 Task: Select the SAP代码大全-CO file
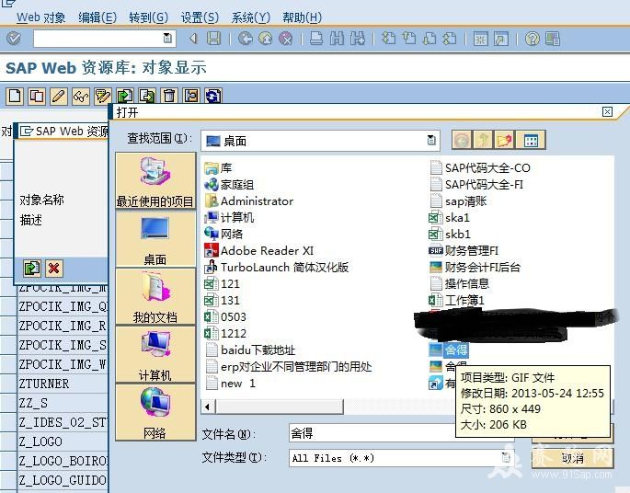[480, 168]
